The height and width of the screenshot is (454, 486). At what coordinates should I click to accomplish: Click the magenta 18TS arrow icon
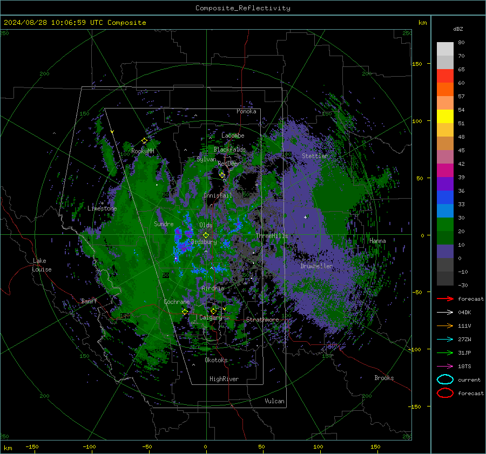tap(445, 367)
